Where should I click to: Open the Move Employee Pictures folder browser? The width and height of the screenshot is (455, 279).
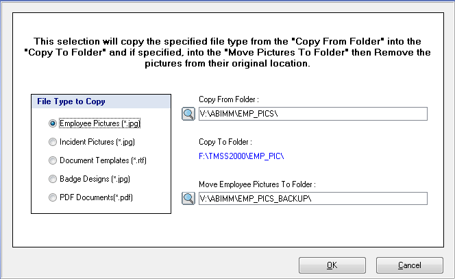pos(188,199)
